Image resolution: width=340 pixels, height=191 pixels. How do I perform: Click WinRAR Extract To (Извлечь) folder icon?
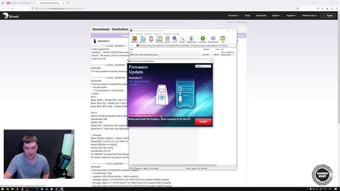[x=143, y=39]
